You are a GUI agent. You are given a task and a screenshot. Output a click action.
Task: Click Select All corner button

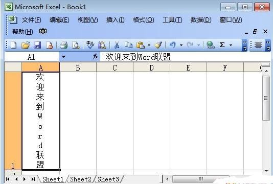coord(13,67)
